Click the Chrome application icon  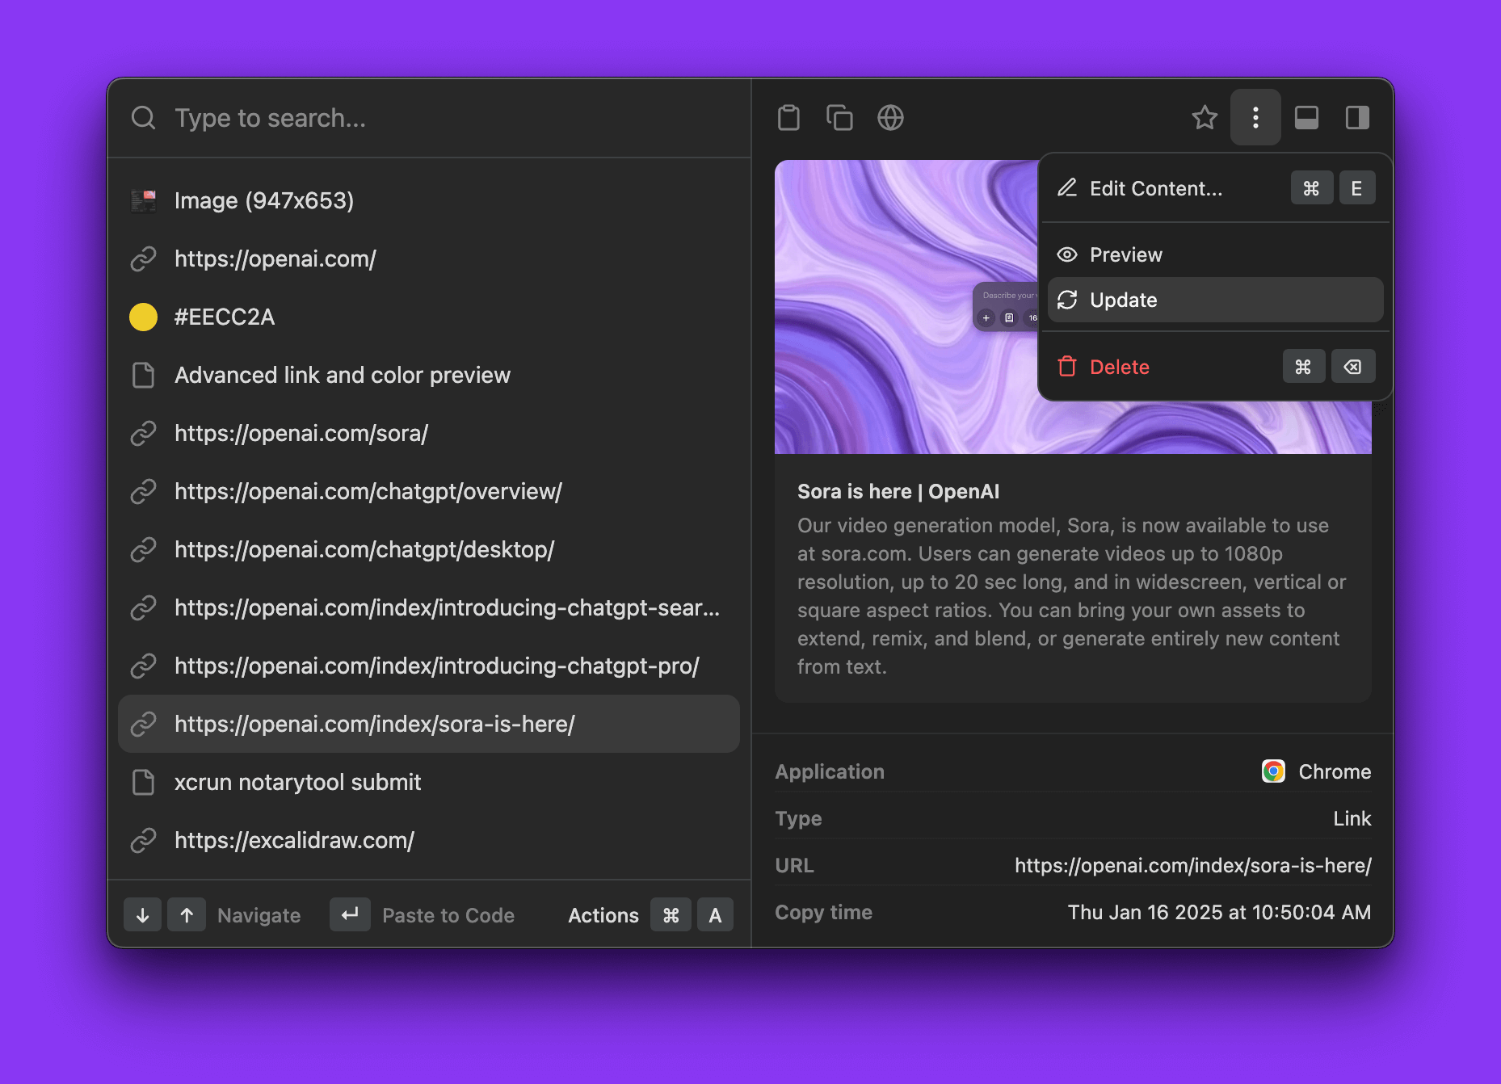coord(1273,771)
